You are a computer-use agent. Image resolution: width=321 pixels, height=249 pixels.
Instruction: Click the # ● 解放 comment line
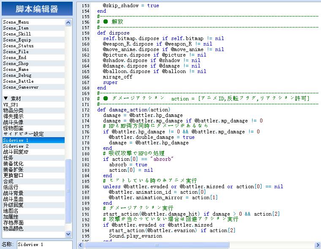click(x=110, y=22)
